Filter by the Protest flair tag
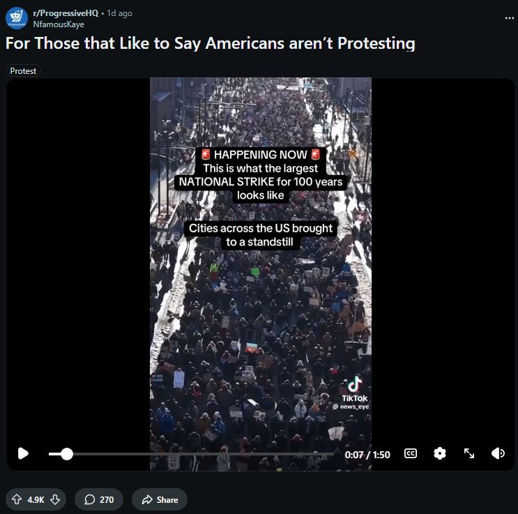The width and height of the screenshot is (518, 514). [23, 71]
